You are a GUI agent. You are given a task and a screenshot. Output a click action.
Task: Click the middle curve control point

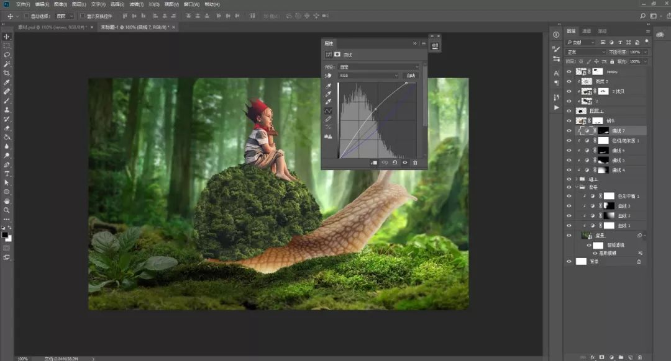coord(375,109)
